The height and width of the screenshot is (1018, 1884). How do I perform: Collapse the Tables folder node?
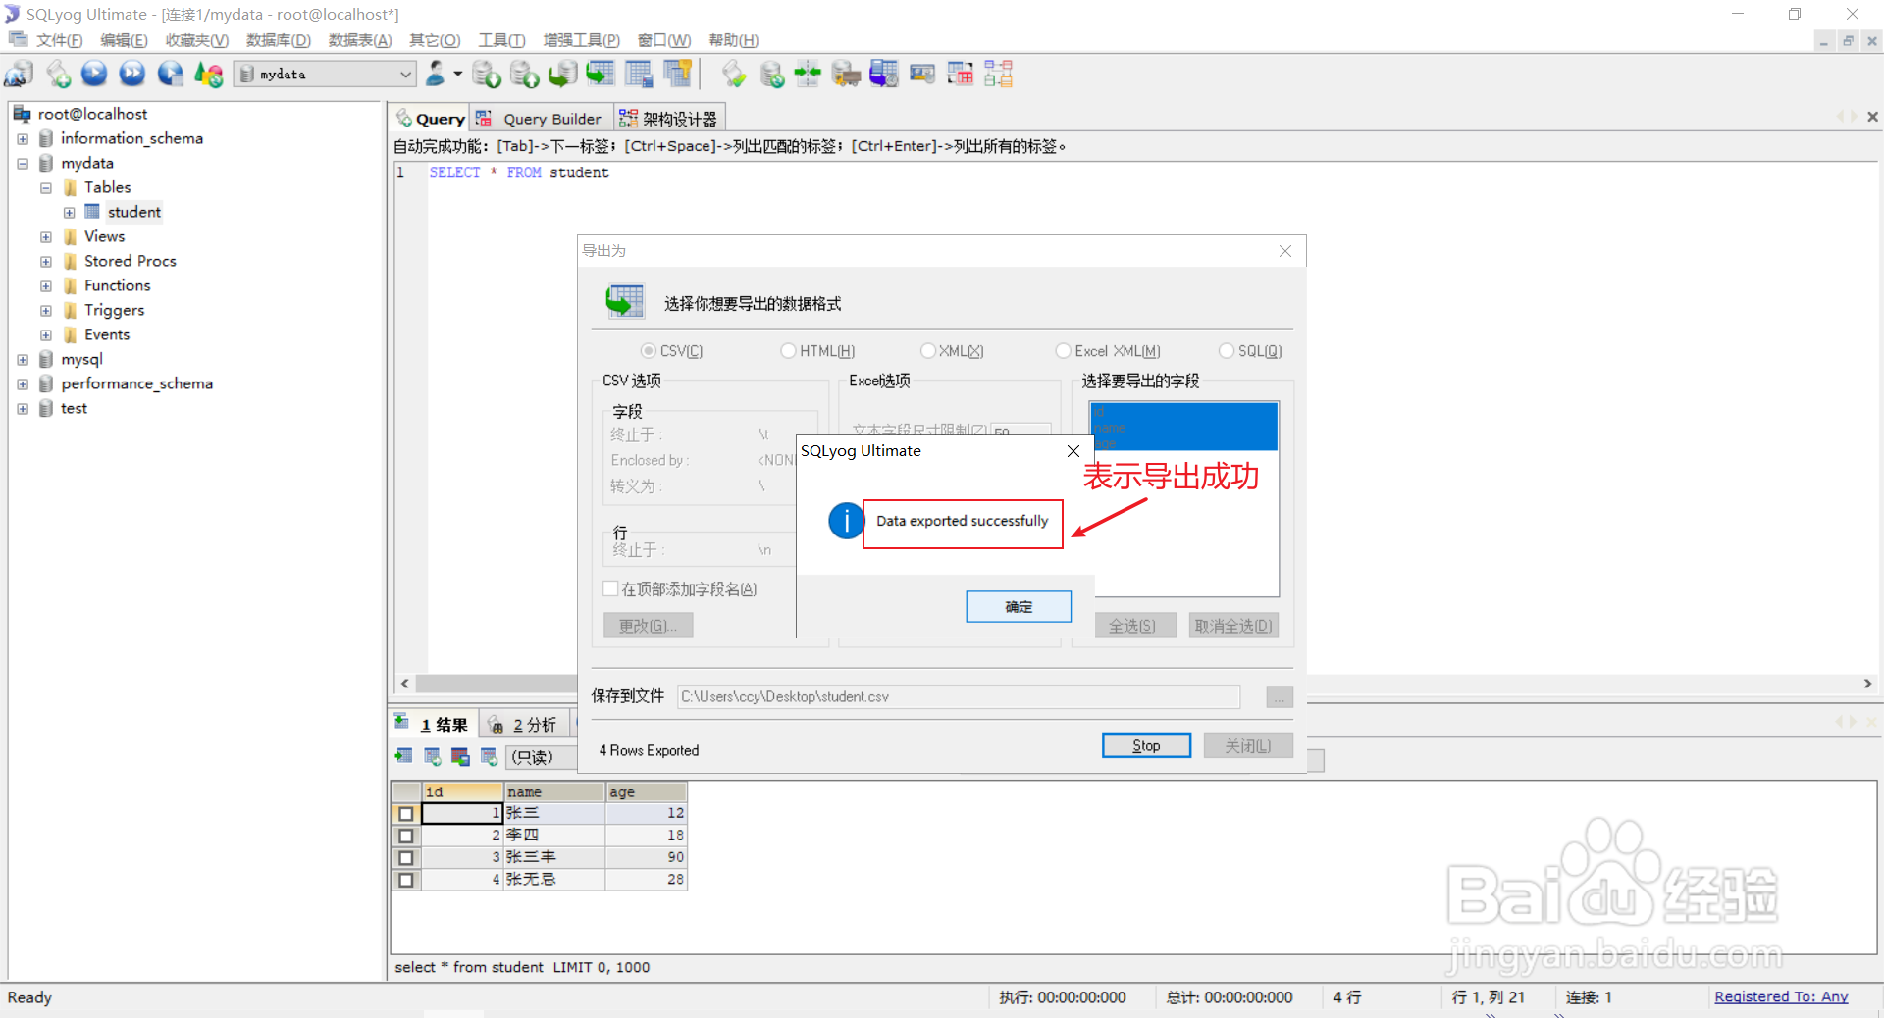point(46,188)
